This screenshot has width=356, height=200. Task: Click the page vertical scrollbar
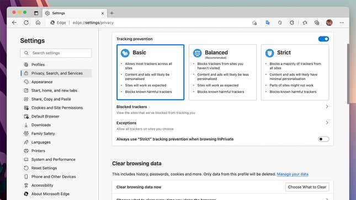(x=348, y=74)
